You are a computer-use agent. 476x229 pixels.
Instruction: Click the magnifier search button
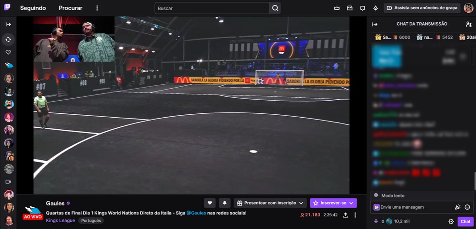275,8
